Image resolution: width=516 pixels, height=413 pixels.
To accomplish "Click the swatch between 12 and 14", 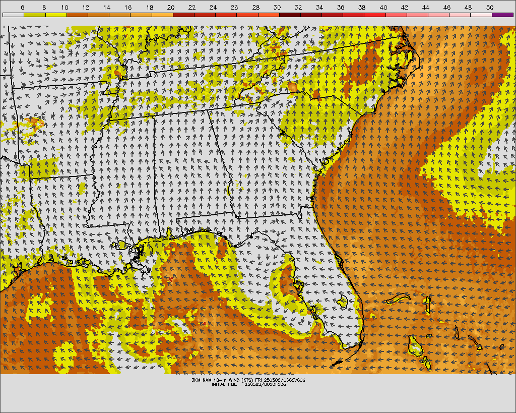I will tap(98, 15).
